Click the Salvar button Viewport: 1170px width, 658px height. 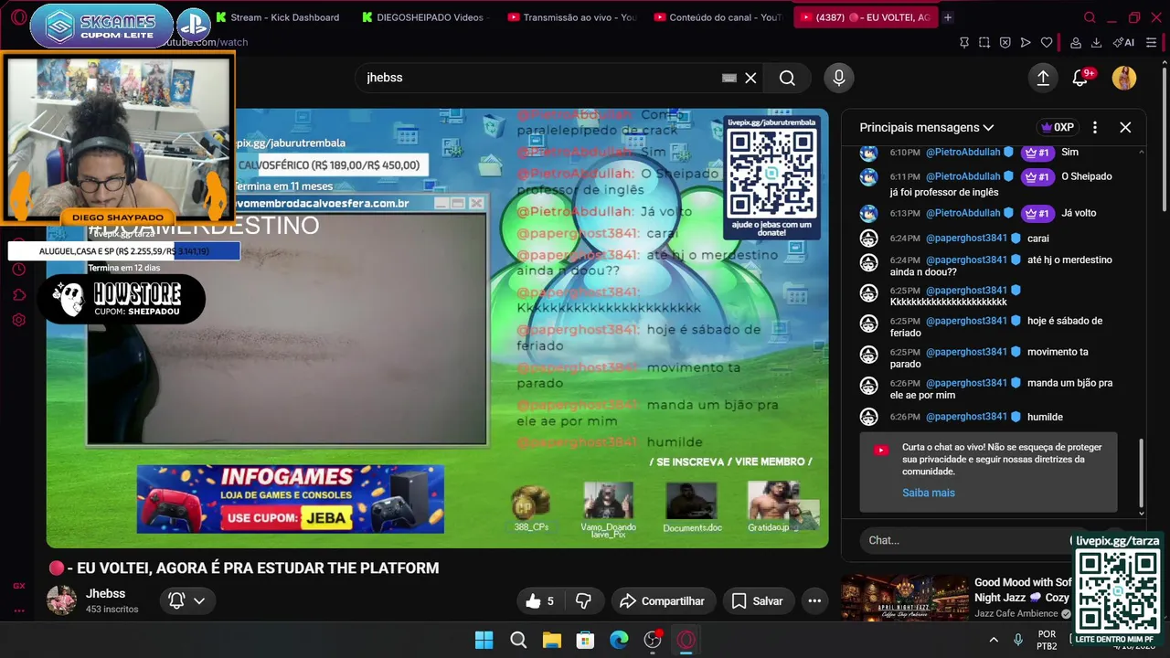tap(758, 600)
